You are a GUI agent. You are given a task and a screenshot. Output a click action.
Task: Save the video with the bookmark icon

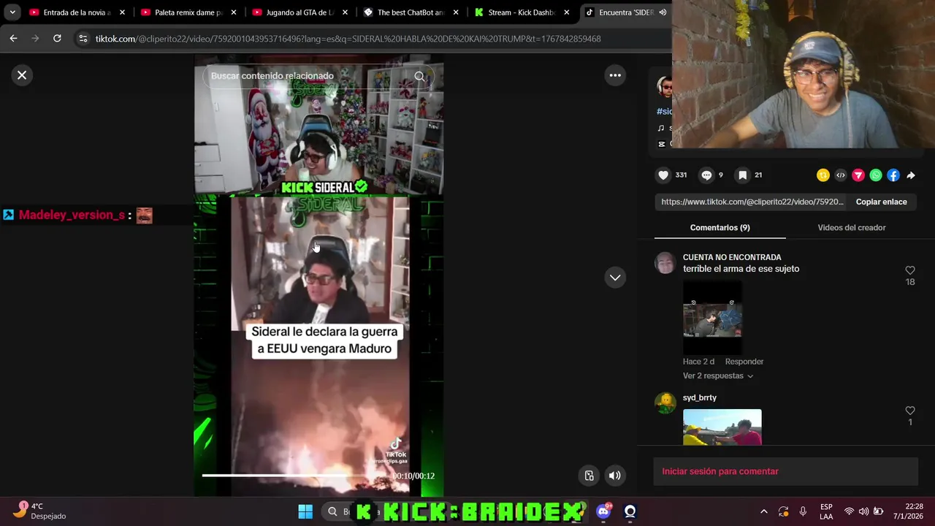(x=742, y=175)
